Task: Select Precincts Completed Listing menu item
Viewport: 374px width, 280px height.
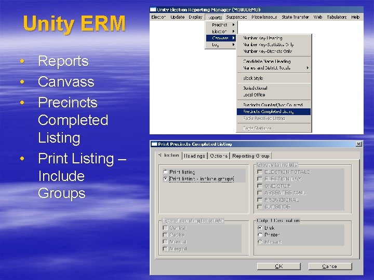Action: coord(274,111)
